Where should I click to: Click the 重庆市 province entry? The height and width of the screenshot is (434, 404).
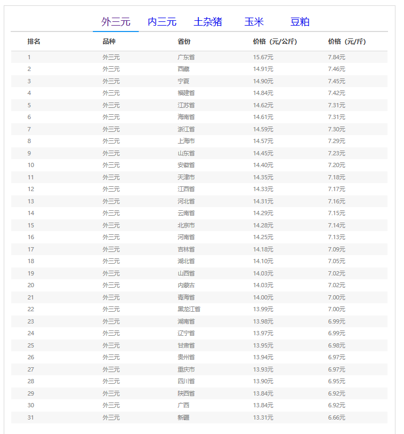pyautogui.click(x=186, y=369)
